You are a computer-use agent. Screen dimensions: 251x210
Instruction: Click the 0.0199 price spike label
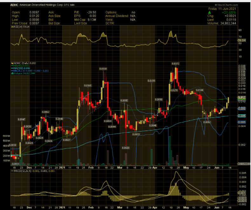[151, 81]
